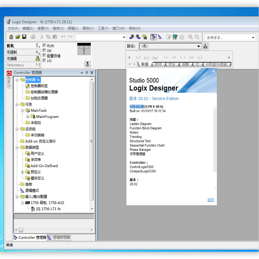This screenshot has height=259, width=259.
Task: Click the Find Next binoculars icon
Action: [138, 37]
